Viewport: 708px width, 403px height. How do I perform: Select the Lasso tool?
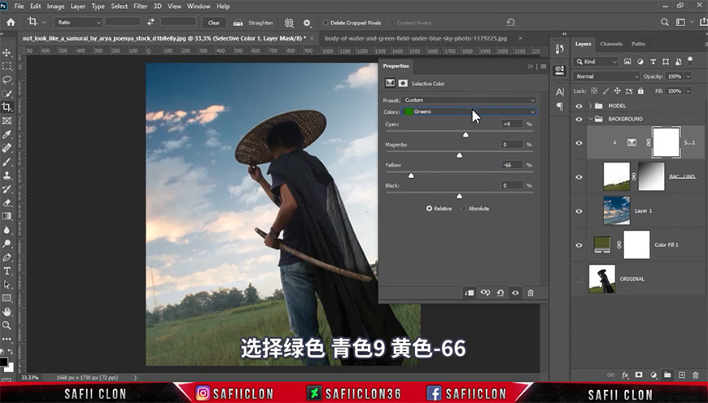[7, 80]
